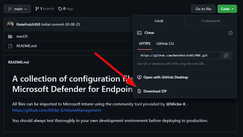Open the 1 branch link
243x137 pixels.
(x=45, y=9)
